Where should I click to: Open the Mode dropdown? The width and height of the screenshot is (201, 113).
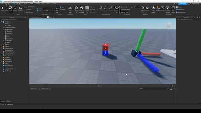[x=31, y=7]
